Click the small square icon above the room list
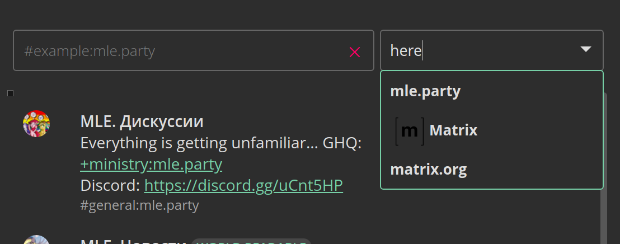The height and width of the screenshot is (244, 620). pos(10,93)
